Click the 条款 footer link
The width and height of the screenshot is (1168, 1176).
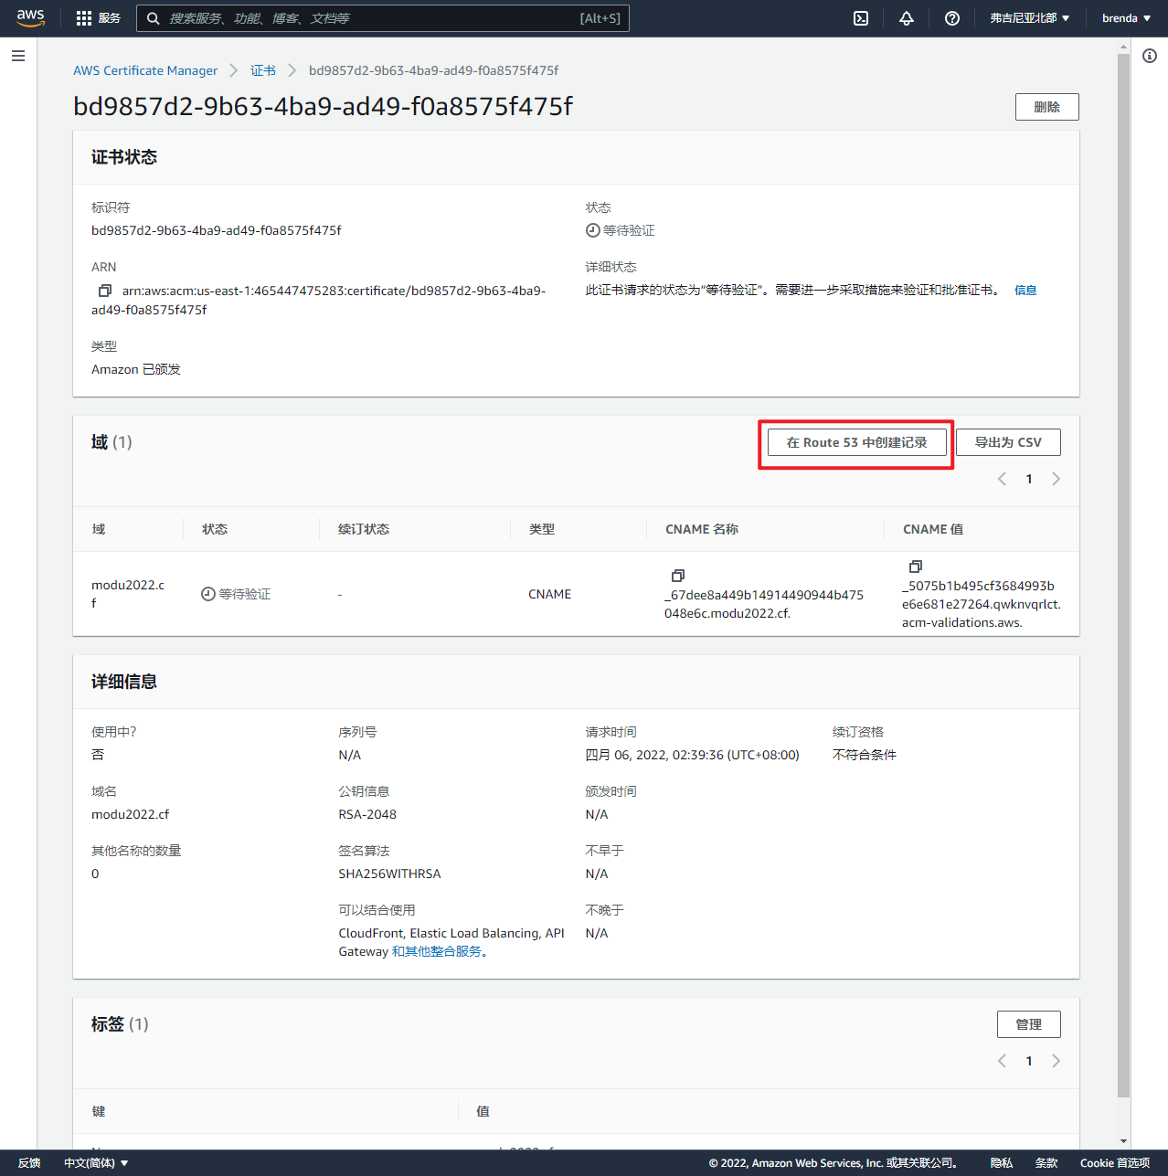click(x=1046, y=1163)
